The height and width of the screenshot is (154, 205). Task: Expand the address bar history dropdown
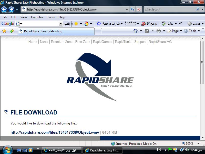click(x=127, y=9)
